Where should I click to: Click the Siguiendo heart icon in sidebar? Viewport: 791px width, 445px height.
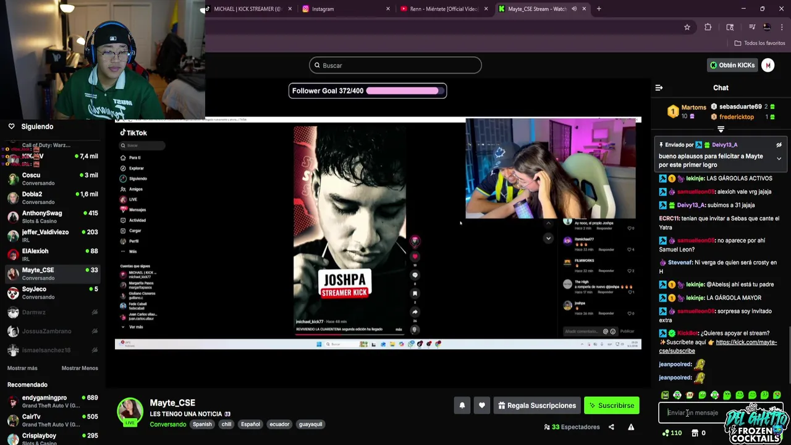(11, 126)
